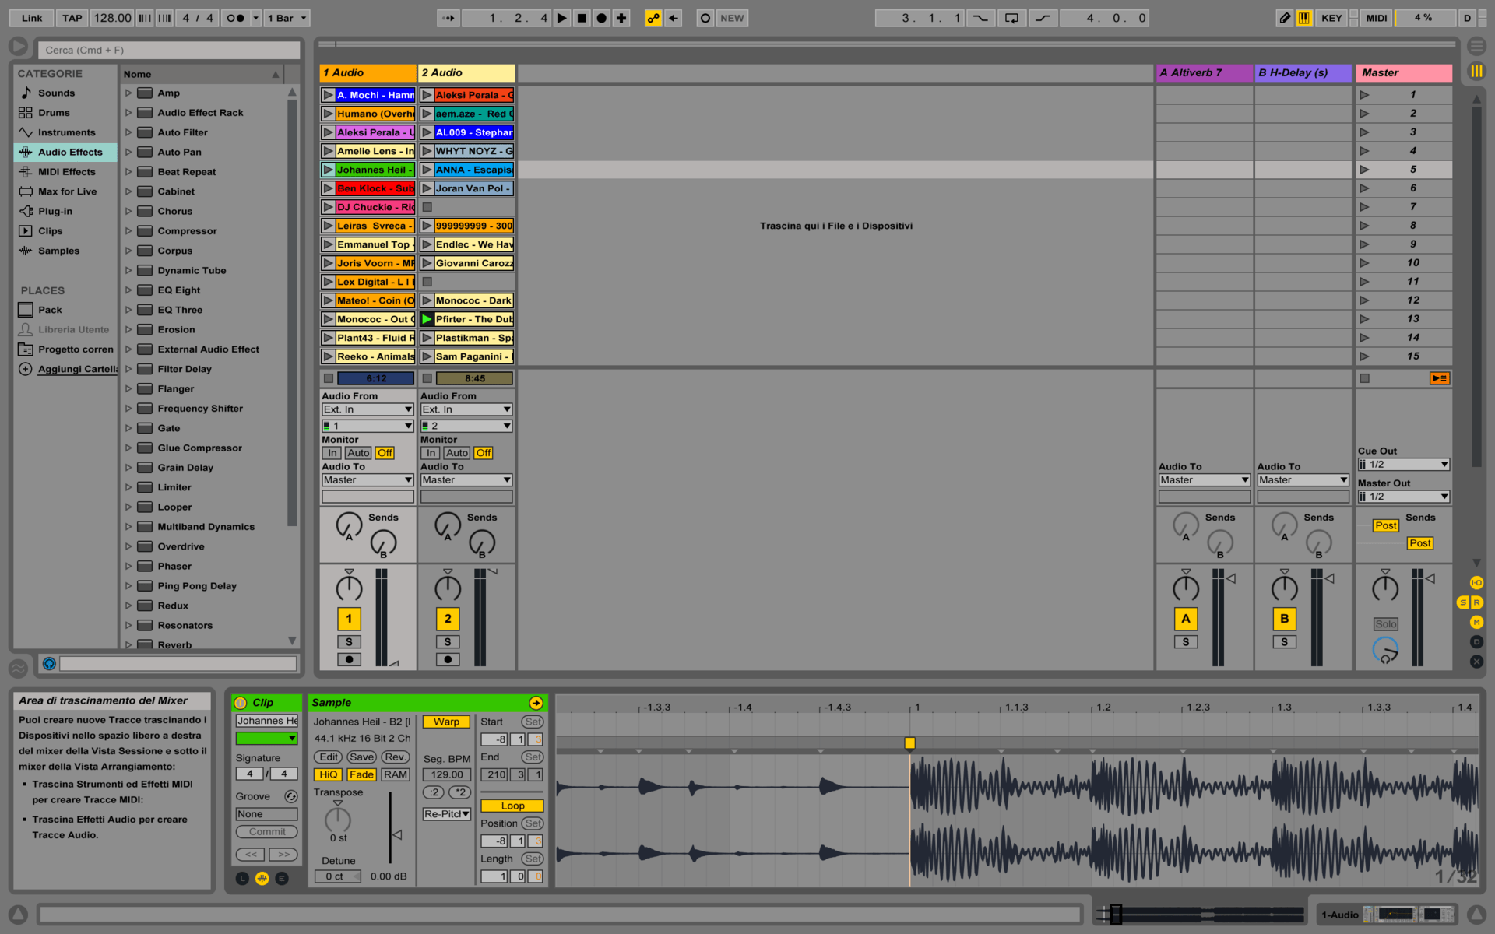1495x934 pixels.
Task: Start playback with the transport Play button
Action: click(561, 18)
